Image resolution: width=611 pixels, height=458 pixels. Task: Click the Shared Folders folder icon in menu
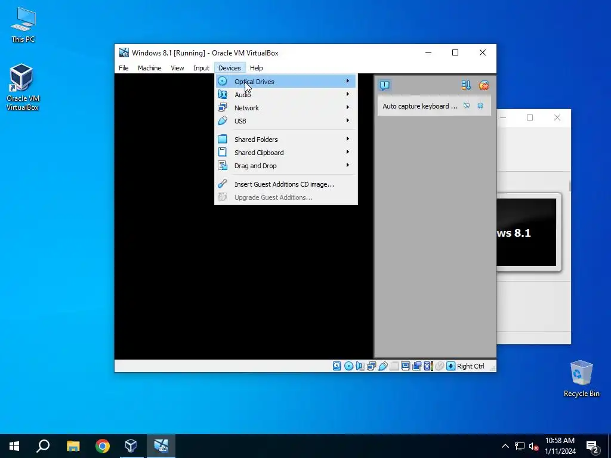(223, 139)
